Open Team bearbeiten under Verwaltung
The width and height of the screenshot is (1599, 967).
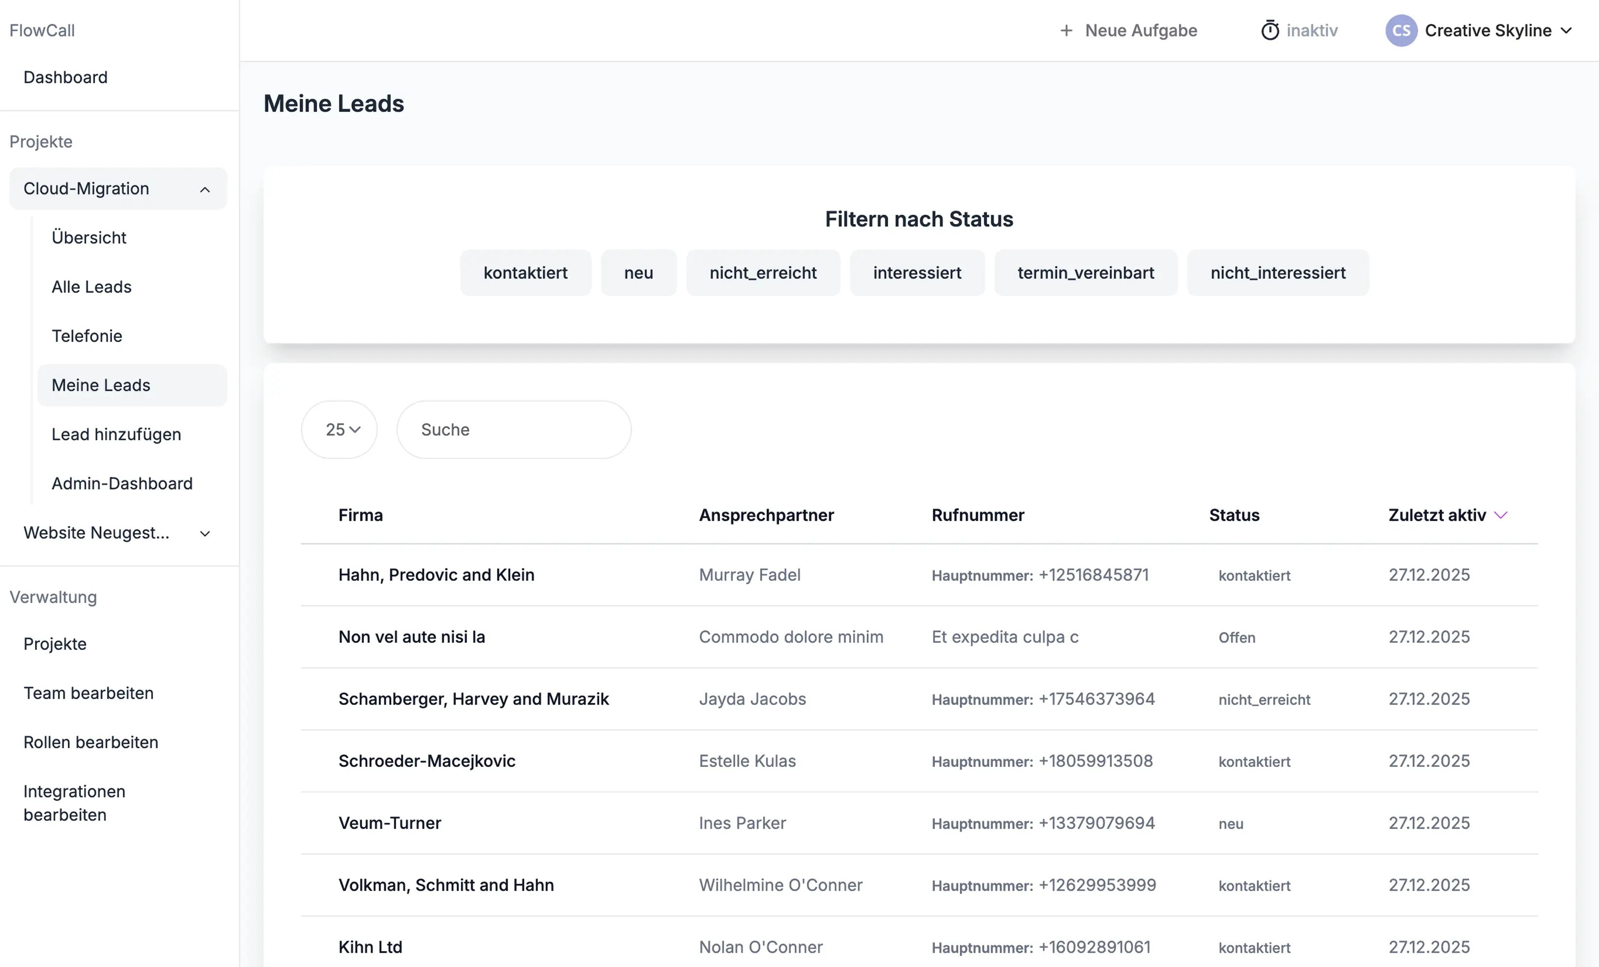(88, 693)
